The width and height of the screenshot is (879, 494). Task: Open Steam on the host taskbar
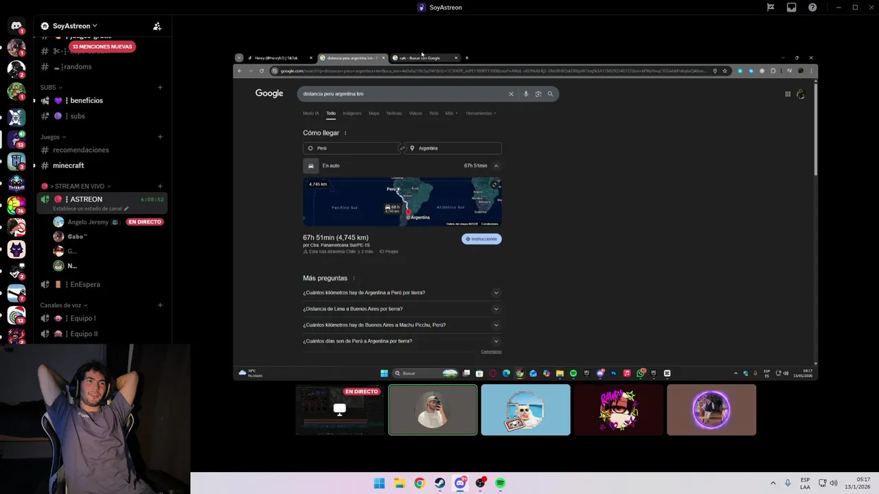point(439,483)
